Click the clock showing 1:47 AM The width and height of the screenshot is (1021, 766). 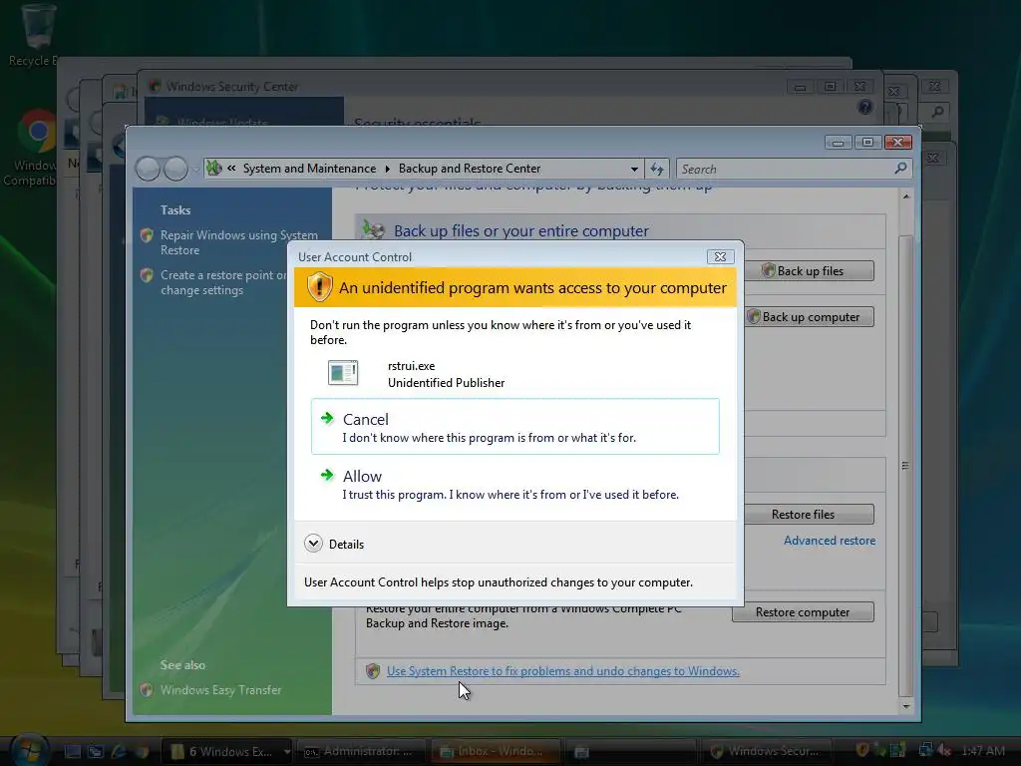[982, 751]
